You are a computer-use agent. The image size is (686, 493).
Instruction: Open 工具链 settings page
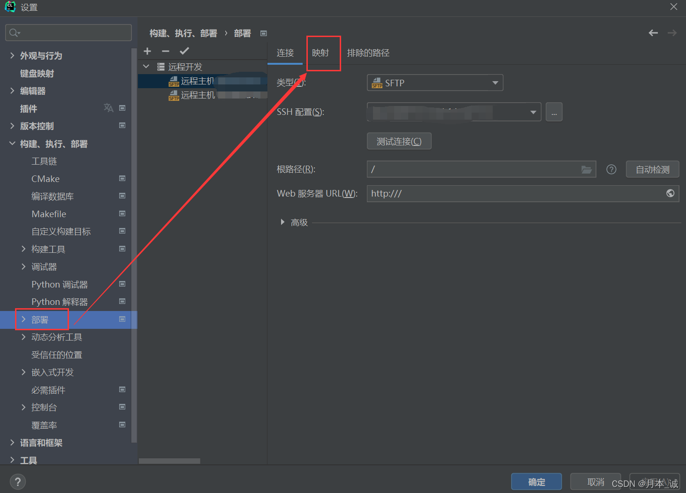tap(44, 161)
